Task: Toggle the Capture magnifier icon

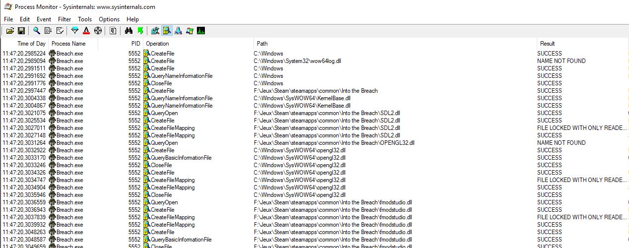Action: tap(37, 31)
